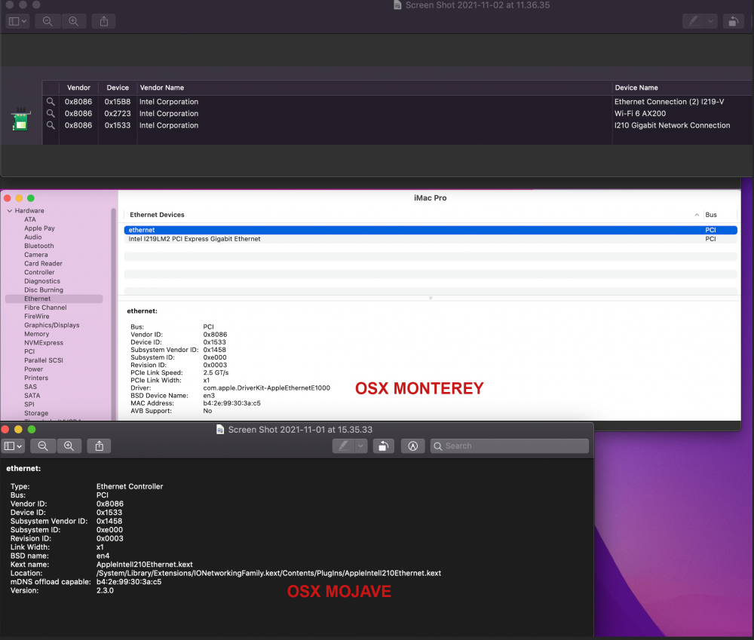The width and height of the screenshot is (754, 640).
Task: Zoom out in the 15.35.33 Preview window
Action: pyautogui.click(x=43, y=446)
